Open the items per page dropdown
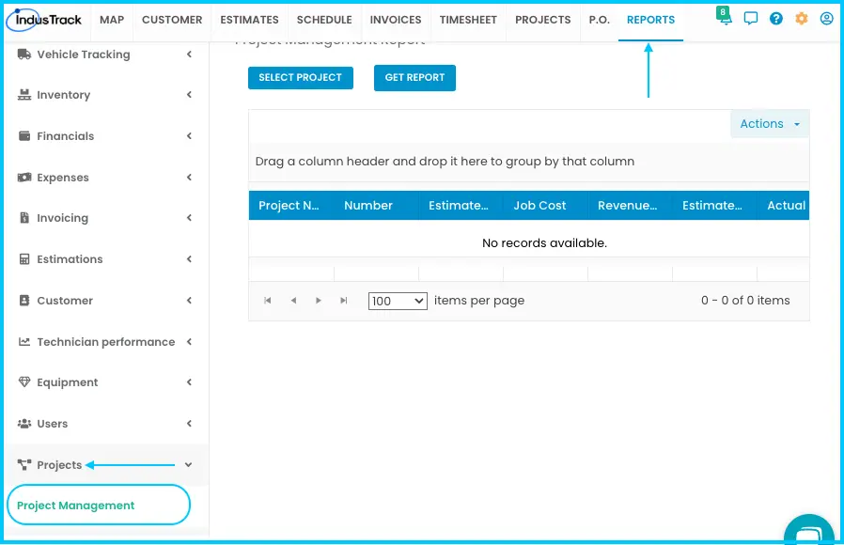 tap(398, 301)
